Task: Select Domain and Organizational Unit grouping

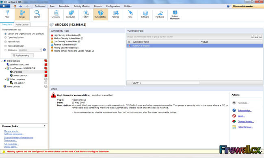Action: point(6,34)
